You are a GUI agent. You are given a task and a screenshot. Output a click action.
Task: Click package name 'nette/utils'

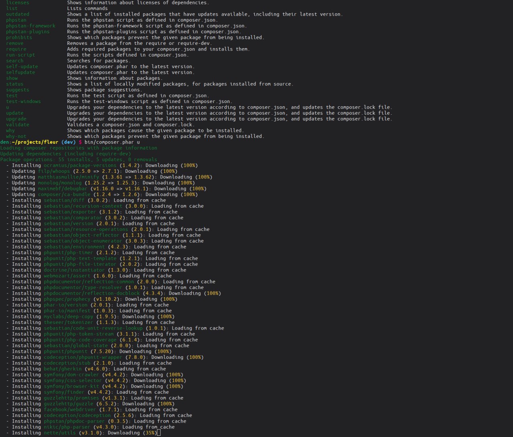(x=60, y=433)
